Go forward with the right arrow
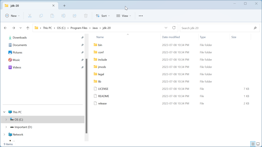This screenshot has height=147, width=262. 14,28
